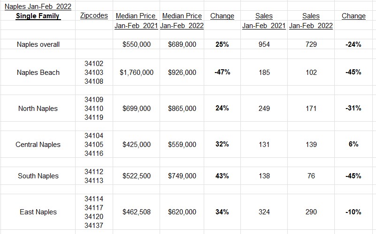Viewport: 376px width, 234px height.
Task: Click the $522,500 median price cell
Action: pos(137,176)
